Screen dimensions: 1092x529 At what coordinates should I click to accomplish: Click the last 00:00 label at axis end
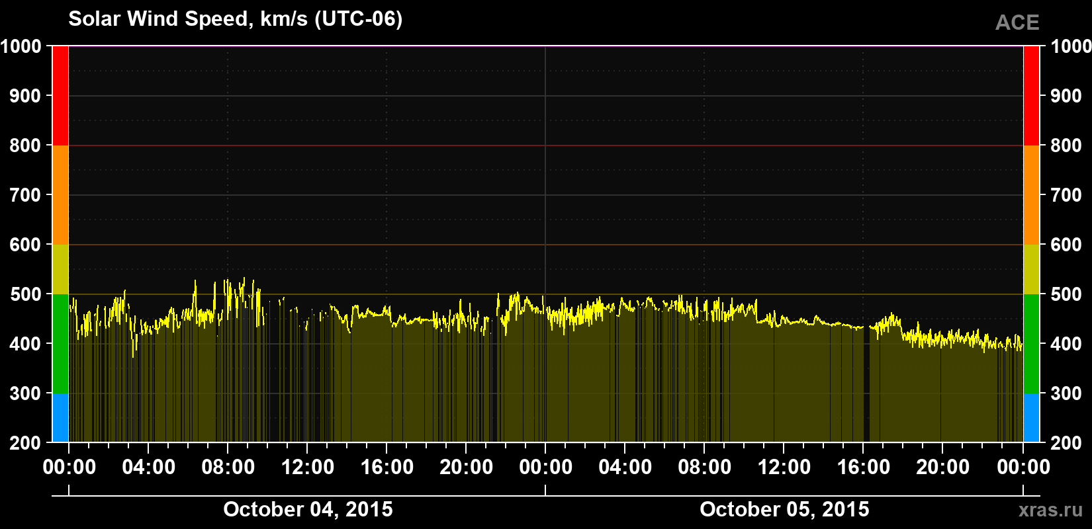click(x=1023, y=467)
